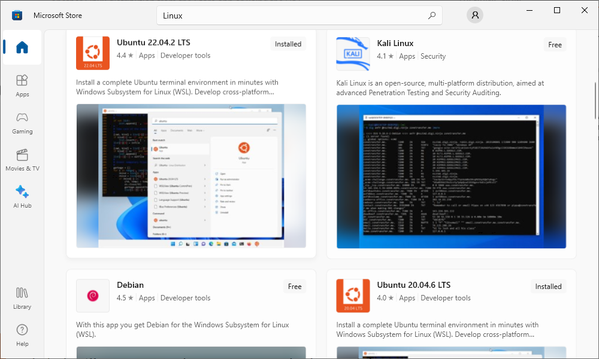This screenshot has width=599, height=359.
Task: Click Installed on Ubuntu 22.04.2 LTS
Action: point(288,44)
